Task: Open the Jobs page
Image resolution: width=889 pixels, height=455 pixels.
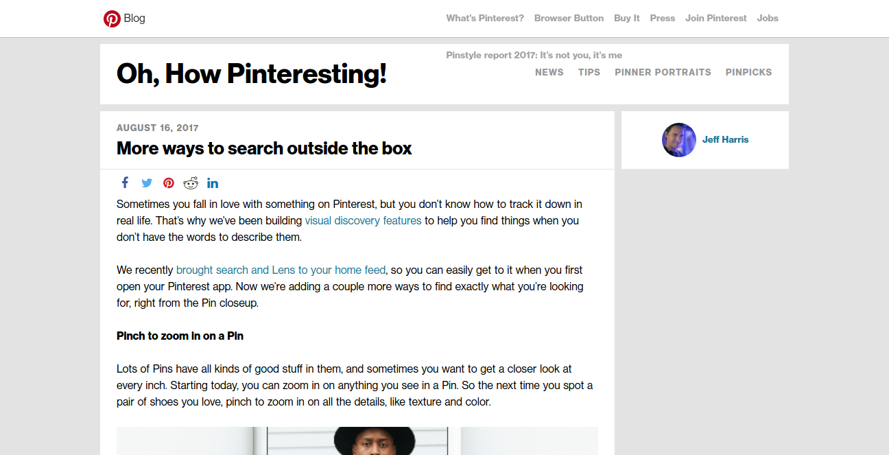Action: pyautogui.click(x=768, y=19)
